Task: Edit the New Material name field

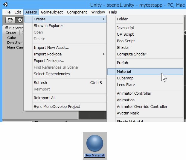Action: coord(94,156)
